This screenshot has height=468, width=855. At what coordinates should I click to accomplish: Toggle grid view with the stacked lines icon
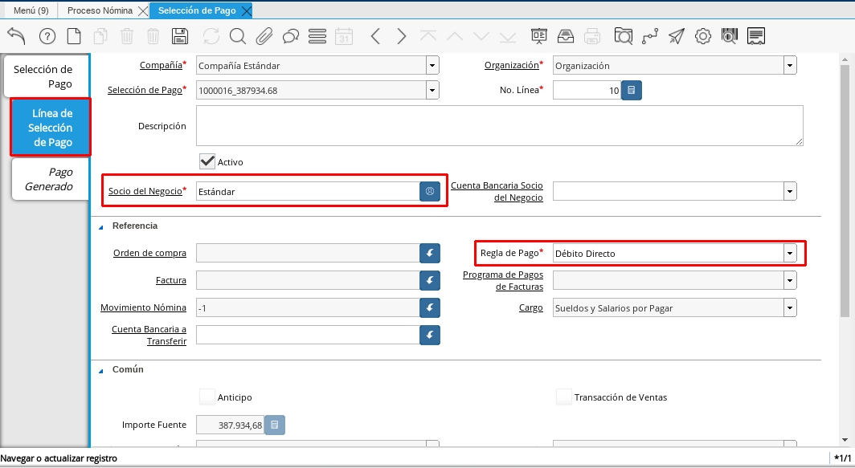[x=317, y=36]
